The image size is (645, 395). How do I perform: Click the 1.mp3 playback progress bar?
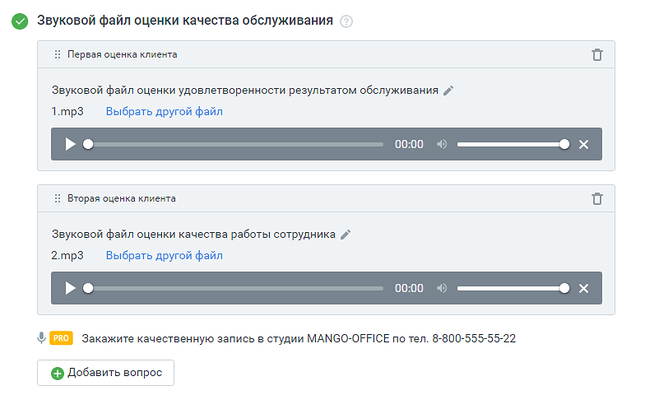click(x=234, y=144)
